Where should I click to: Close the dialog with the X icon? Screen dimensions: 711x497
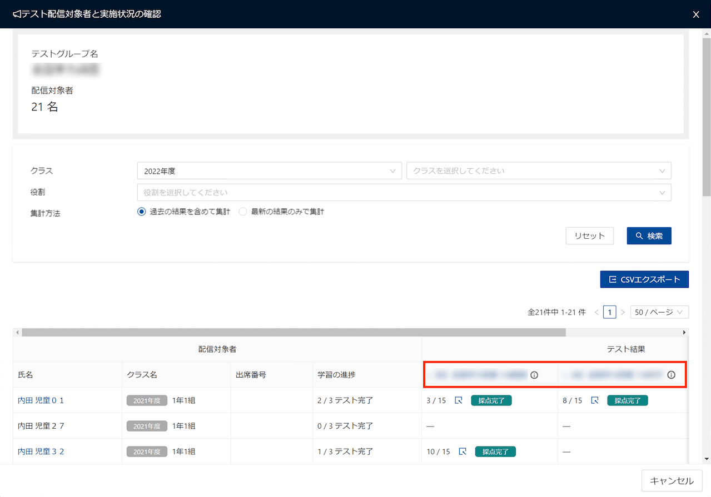[x=696, y=14]
